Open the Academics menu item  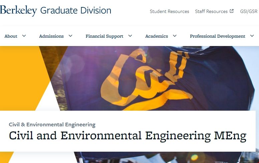157,36
